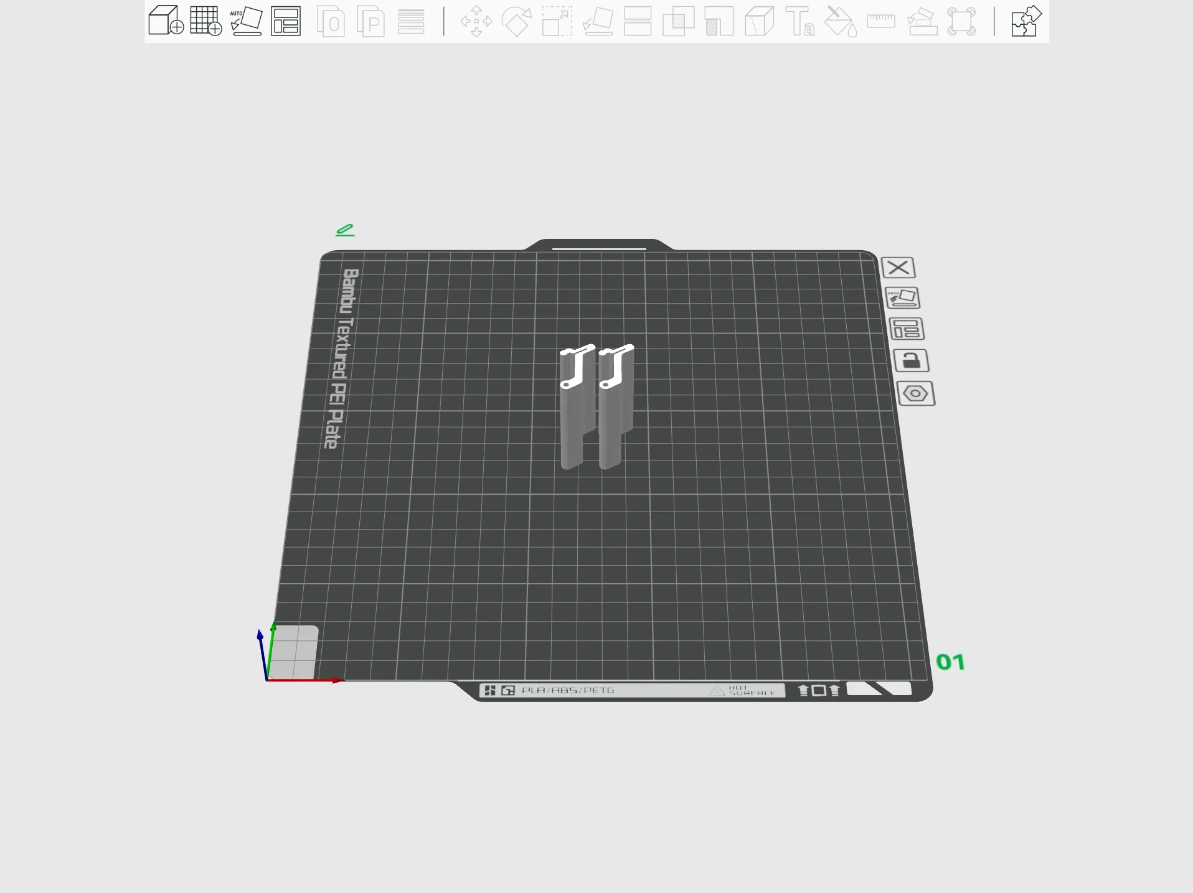This screenshot has width=1193, height=893.
Task: Click the green plate number 01
Action: click(950, 662)
